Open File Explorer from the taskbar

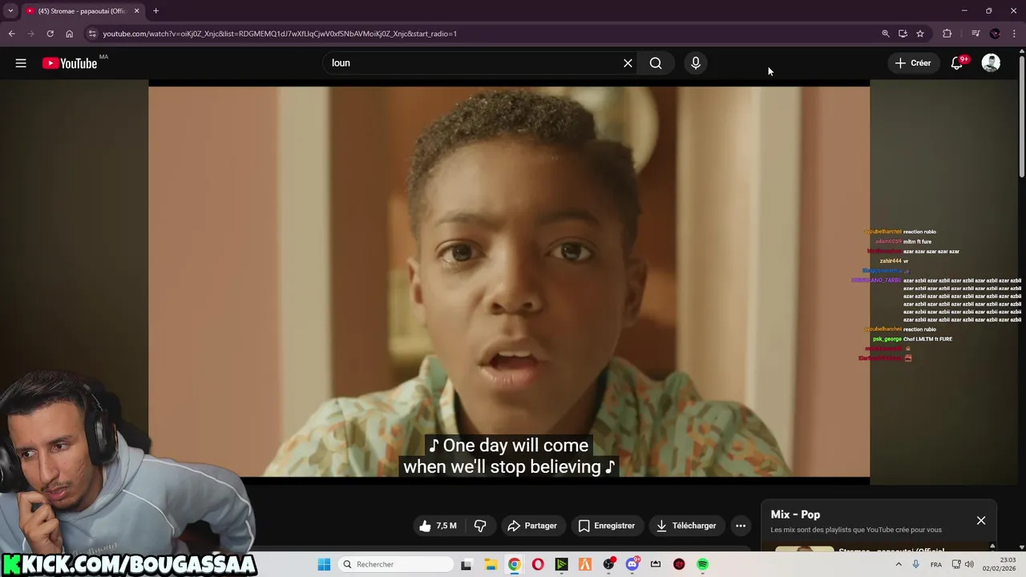tap(491, 564)
